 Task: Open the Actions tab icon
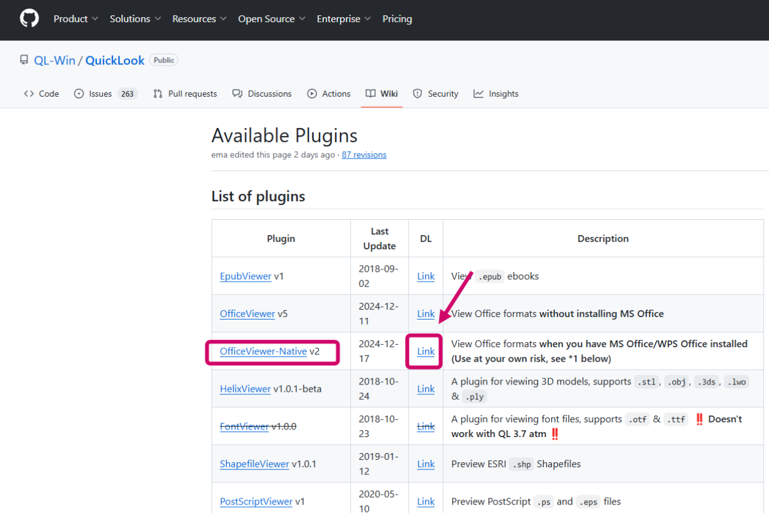click(312, 94)
